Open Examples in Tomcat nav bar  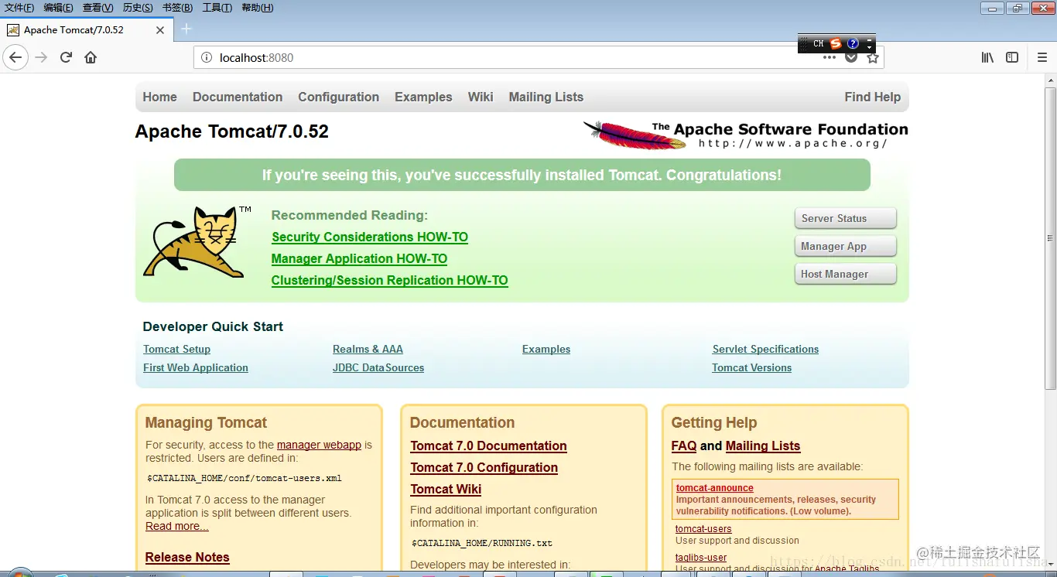point(423,97)
